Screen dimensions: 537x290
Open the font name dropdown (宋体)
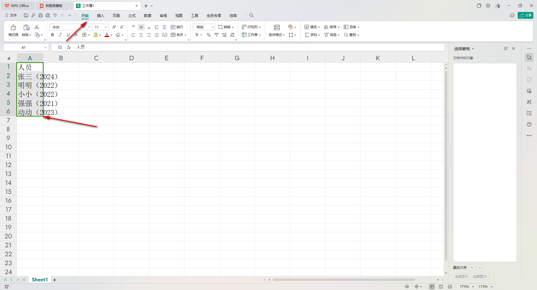point(89,27)
